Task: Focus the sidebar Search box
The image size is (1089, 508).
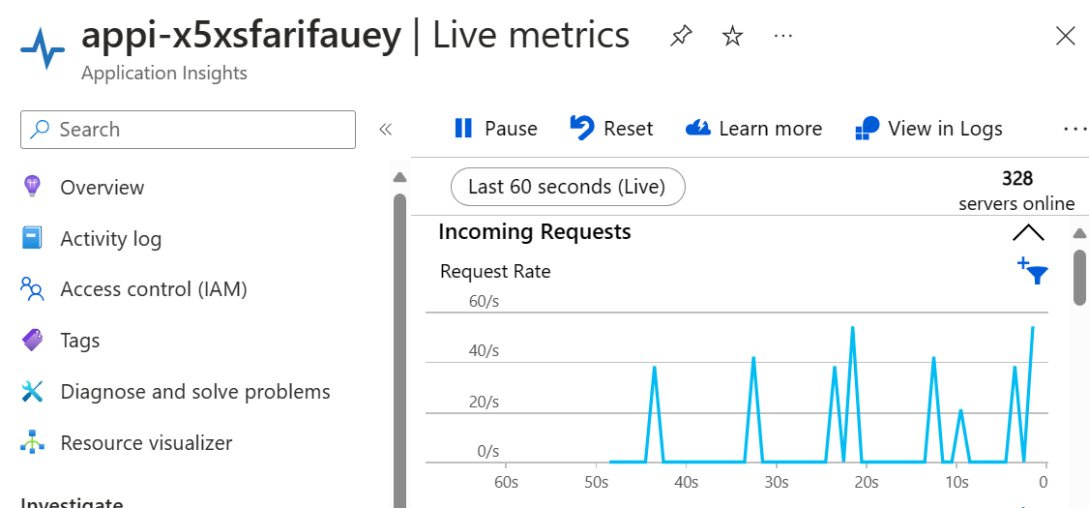Action: click(x=189, y=130)
